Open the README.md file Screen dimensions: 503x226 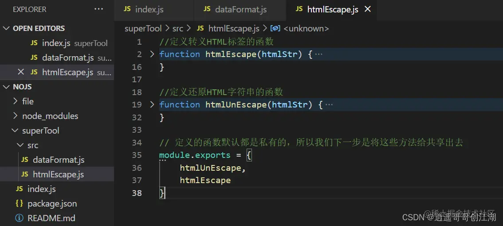pyautogui.click(x=57, y=218)
